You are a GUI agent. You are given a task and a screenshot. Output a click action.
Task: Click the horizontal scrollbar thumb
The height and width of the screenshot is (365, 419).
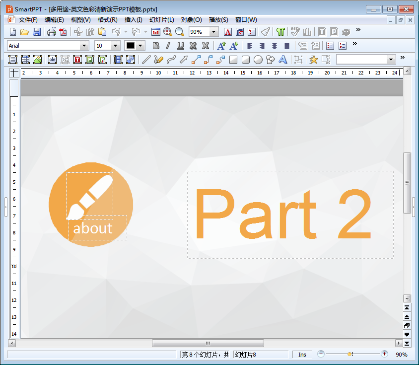click(x=208, y=343)
